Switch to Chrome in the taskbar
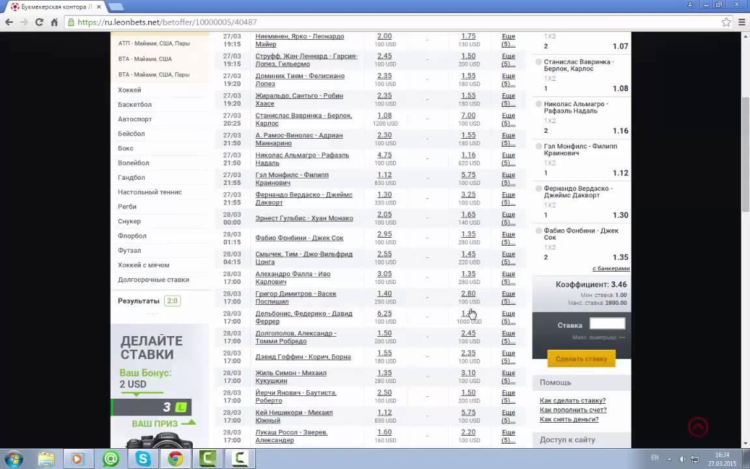Viewport: 750px width, 469px height. pos(175,459)
